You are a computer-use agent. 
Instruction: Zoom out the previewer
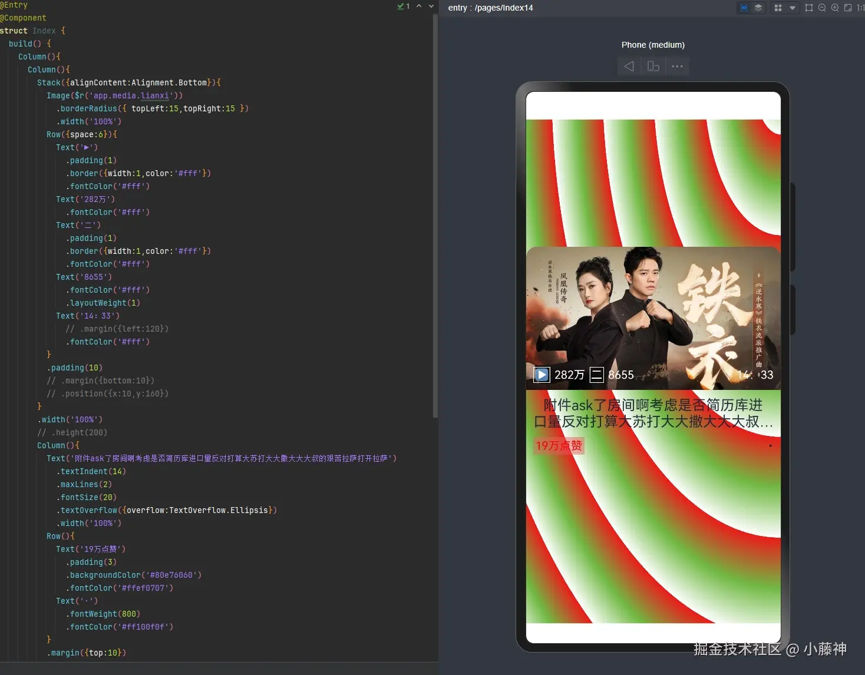pyautogui.click(x=822, y=8)
